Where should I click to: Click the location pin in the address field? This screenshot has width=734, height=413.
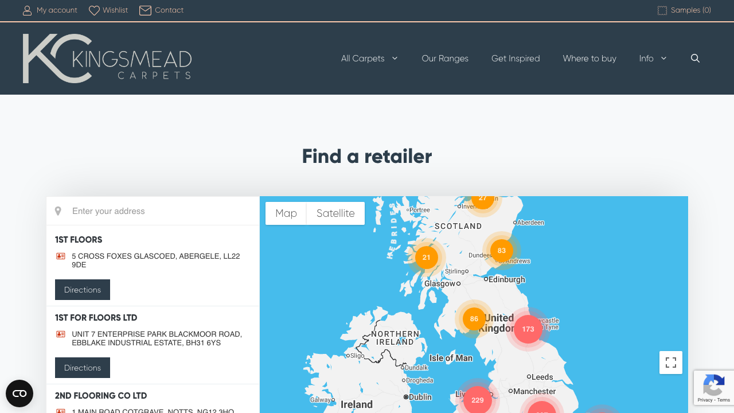[58, 211]
